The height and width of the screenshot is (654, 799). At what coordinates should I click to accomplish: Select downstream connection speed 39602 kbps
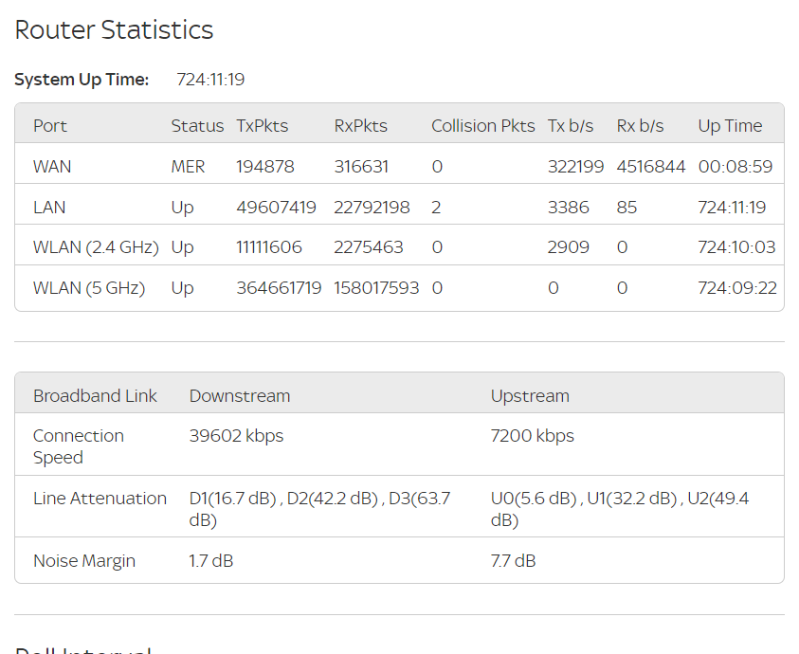[x=236, y=436]
